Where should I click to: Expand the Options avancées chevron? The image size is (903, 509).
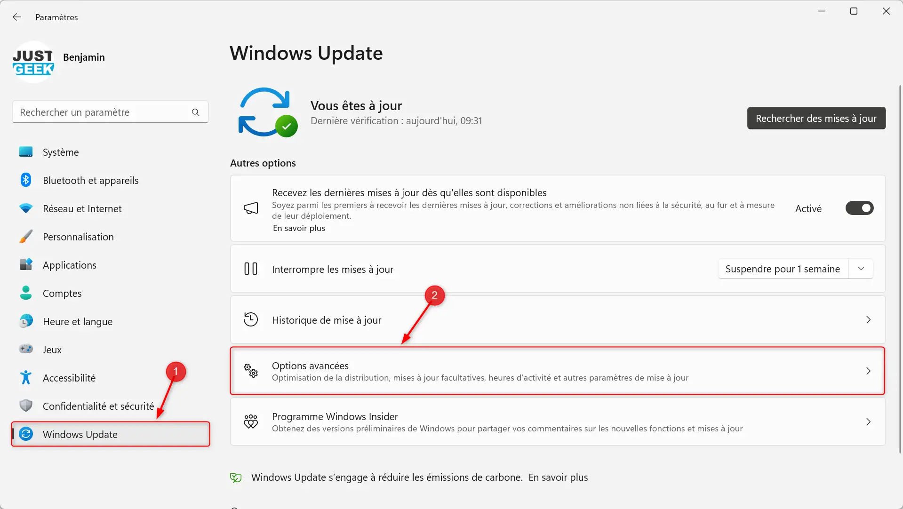[868, 371]
